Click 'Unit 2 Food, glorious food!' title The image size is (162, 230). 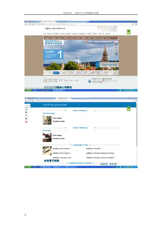click(55, 105)
